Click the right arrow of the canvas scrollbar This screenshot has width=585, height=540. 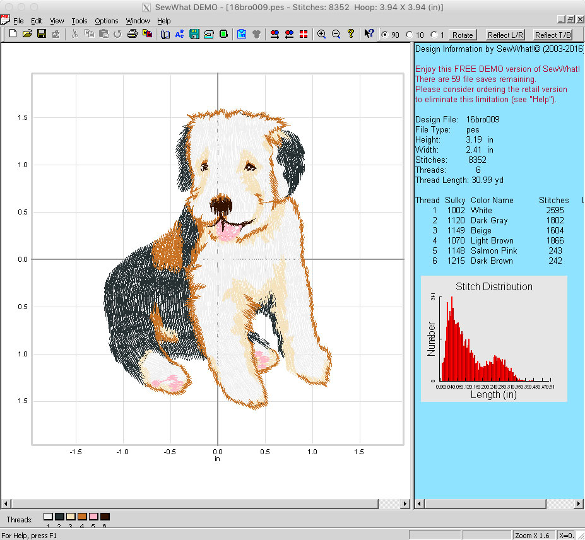(405, 504)
